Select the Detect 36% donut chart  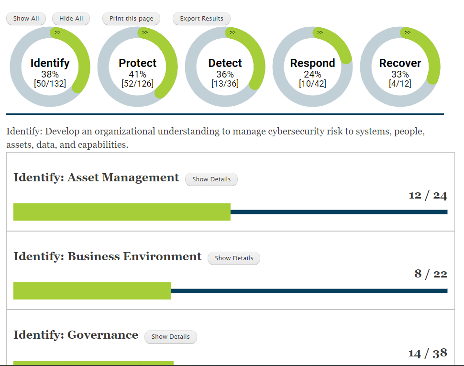pos(225,67)
